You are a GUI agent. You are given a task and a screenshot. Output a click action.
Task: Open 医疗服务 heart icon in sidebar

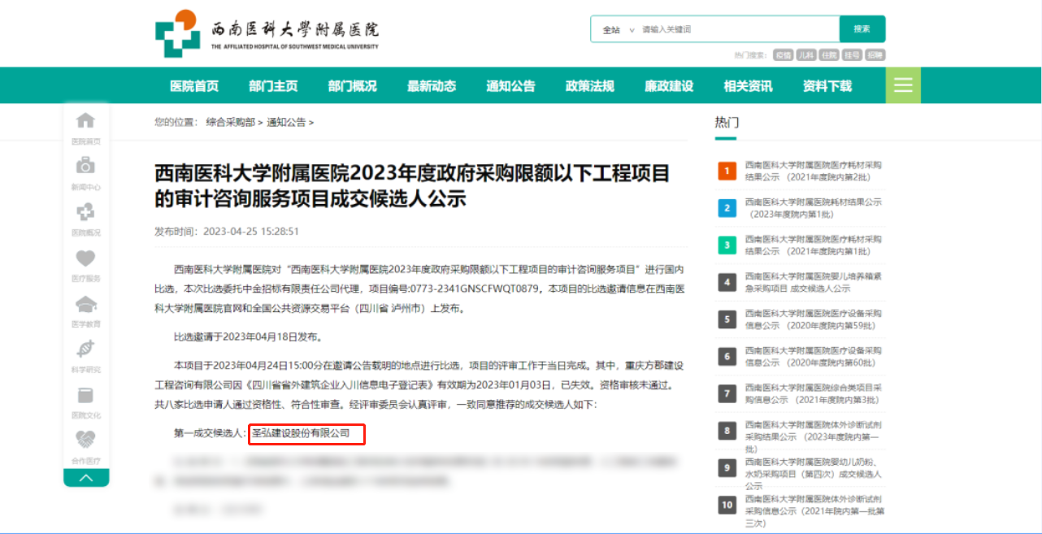tap(85, 258)
